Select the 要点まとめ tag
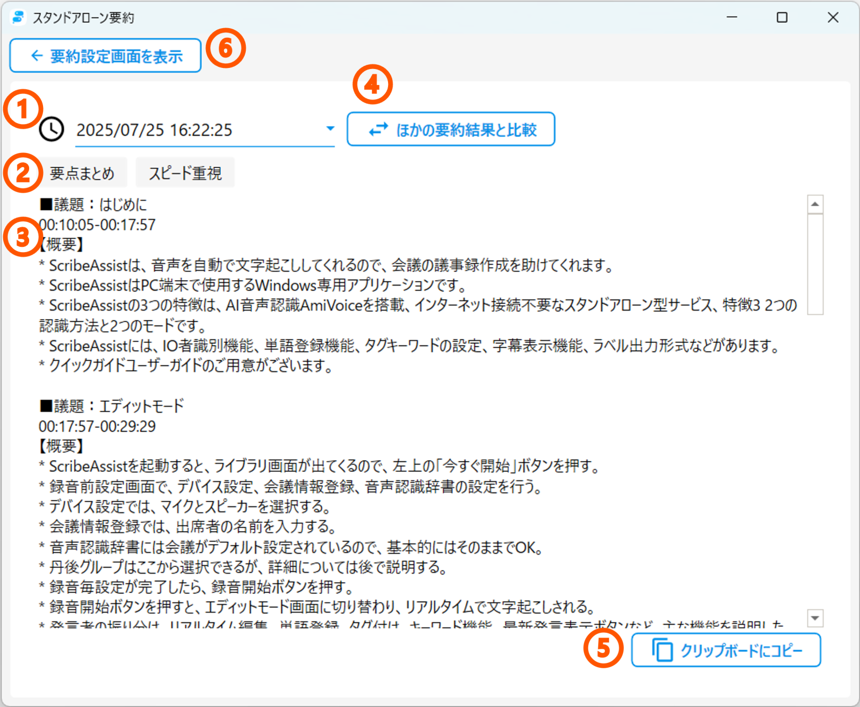 (82, 173)
